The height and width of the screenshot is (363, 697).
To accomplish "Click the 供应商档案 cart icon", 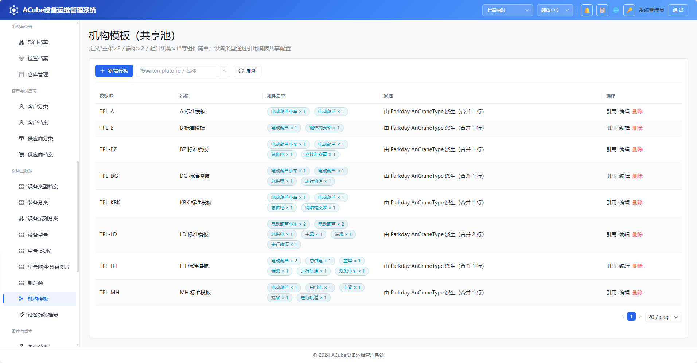I will (22, 155).
